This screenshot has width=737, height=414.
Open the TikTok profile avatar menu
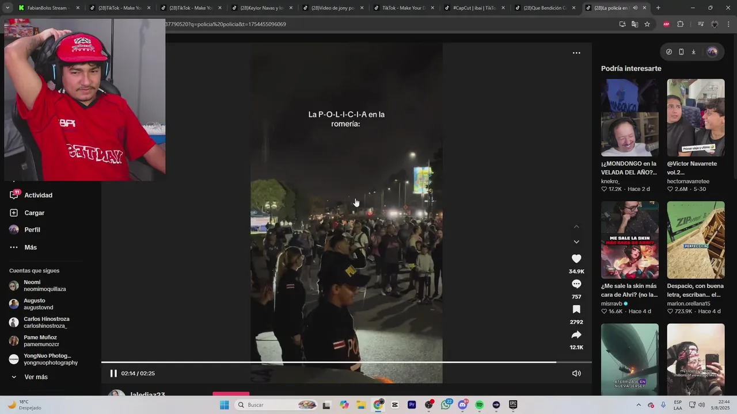[712, 52]
